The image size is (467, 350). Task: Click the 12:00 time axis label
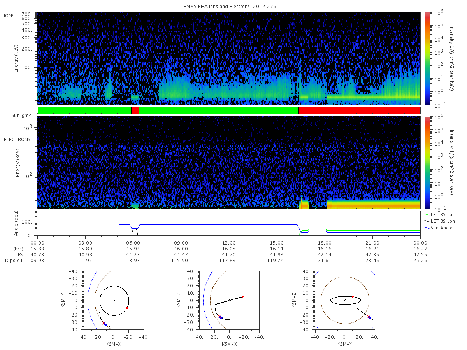click(x=229, y=242)
